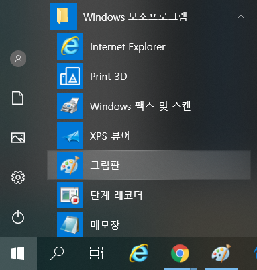
Task: Select the Windows 팩스 및 스캔 text
Action: pos(140,106)
